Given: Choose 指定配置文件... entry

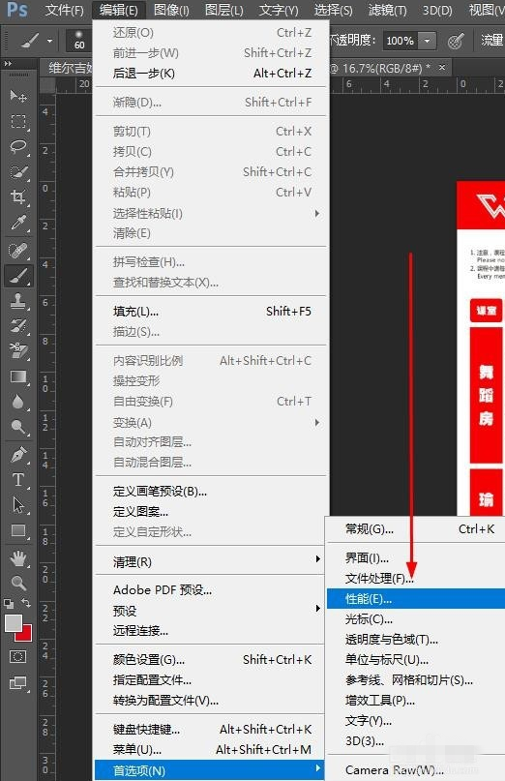Looking at the screenshot, I should pos(211,680).
